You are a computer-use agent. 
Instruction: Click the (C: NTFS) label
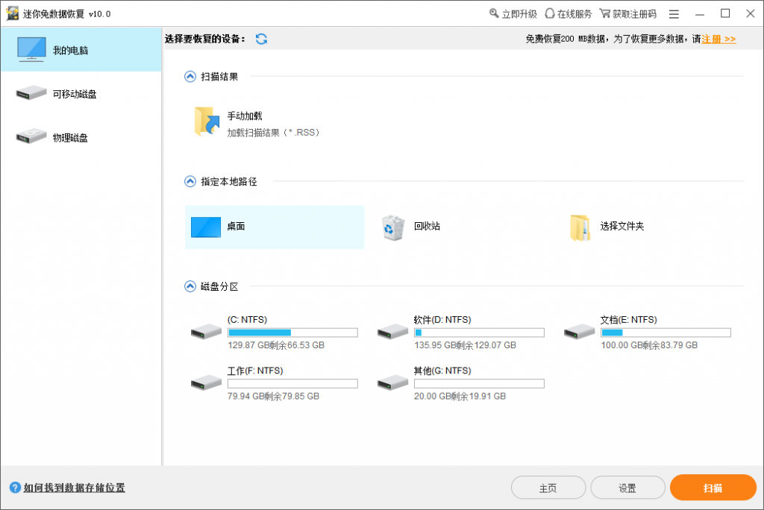[x=247, y=320]
